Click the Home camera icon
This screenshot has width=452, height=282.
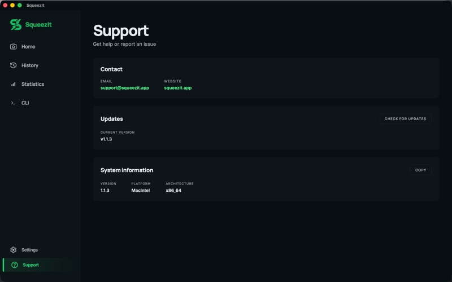[13, 47]
